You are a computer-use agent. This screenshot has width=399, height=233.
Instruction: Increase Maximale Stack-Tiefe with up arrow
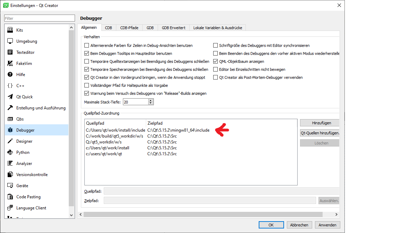point(151,100)
